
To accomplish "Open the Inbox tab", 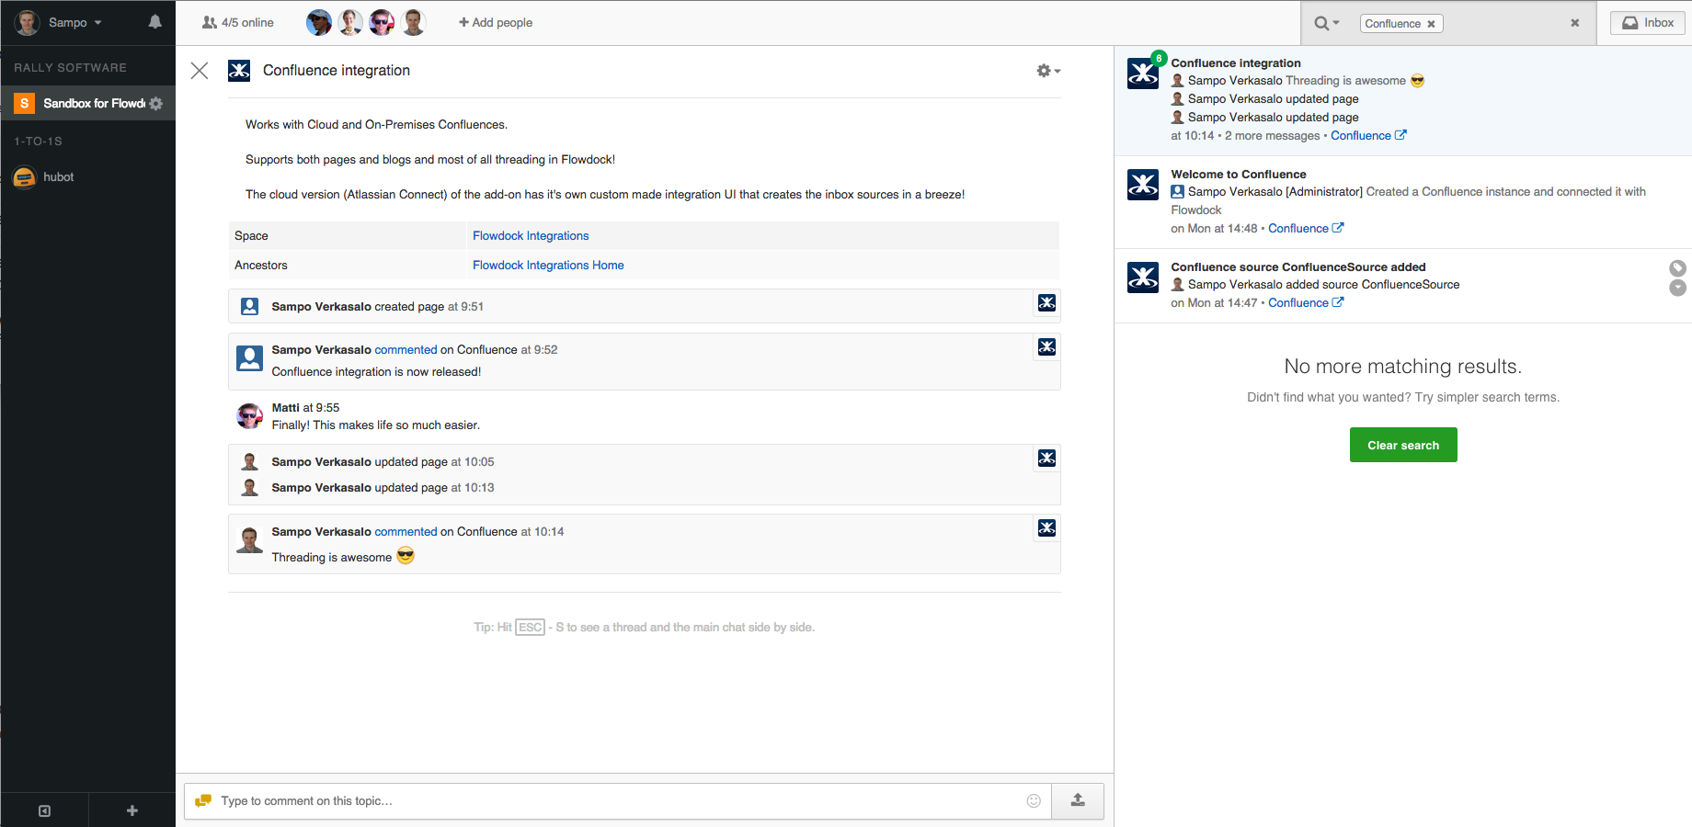I will (1648, 23).
